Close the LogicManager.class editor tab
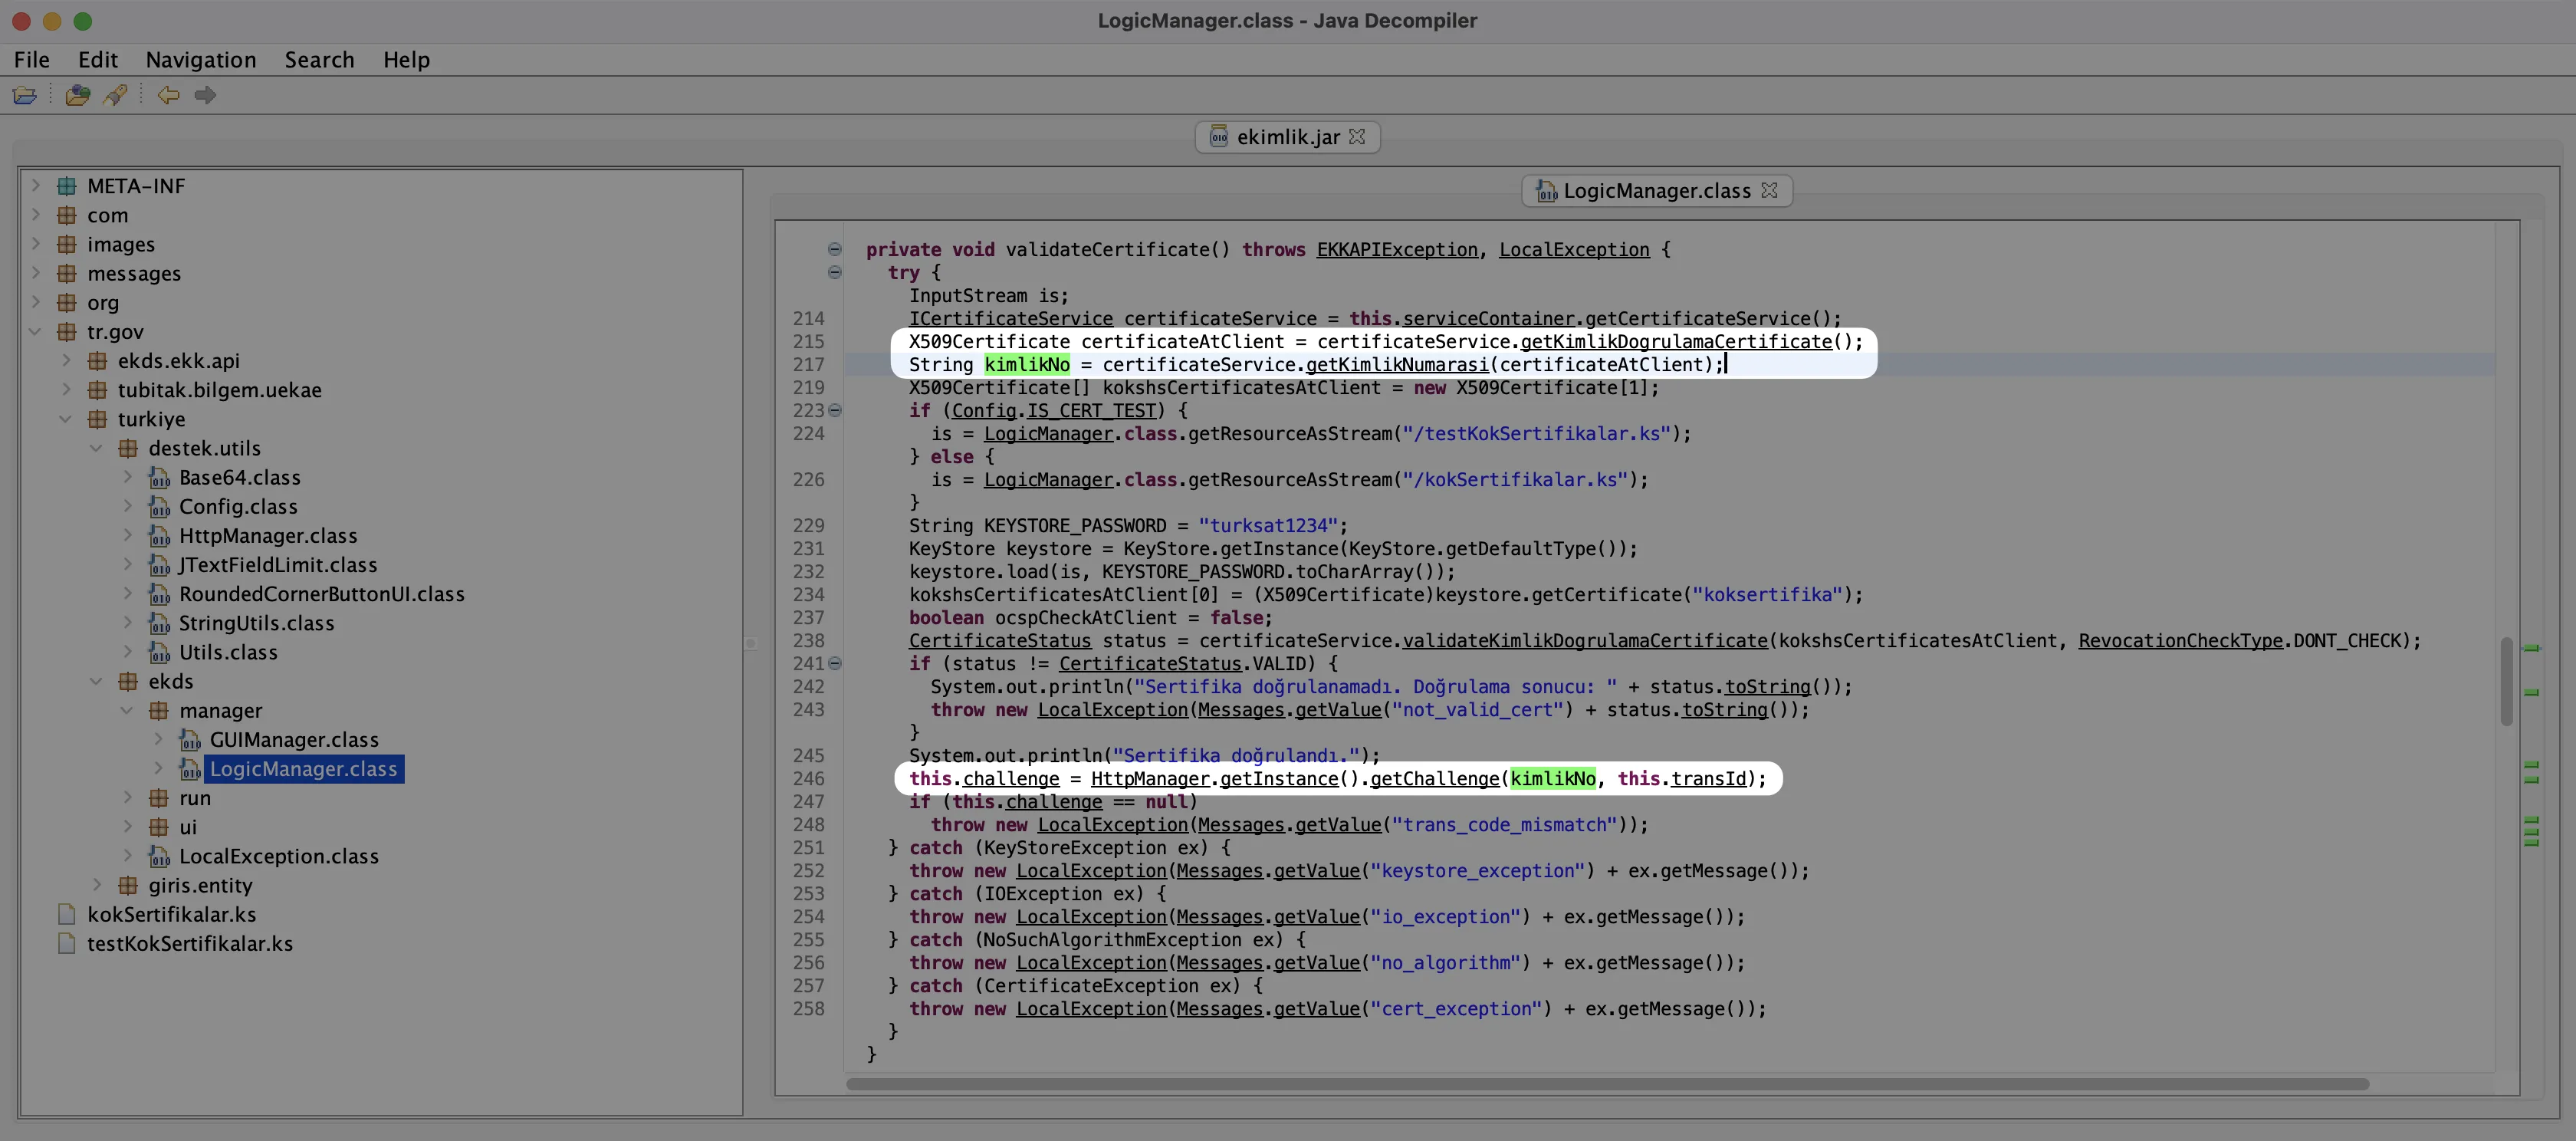Image resolution: width=2576 pixels, height=1141 pixels. (1769, 190)
